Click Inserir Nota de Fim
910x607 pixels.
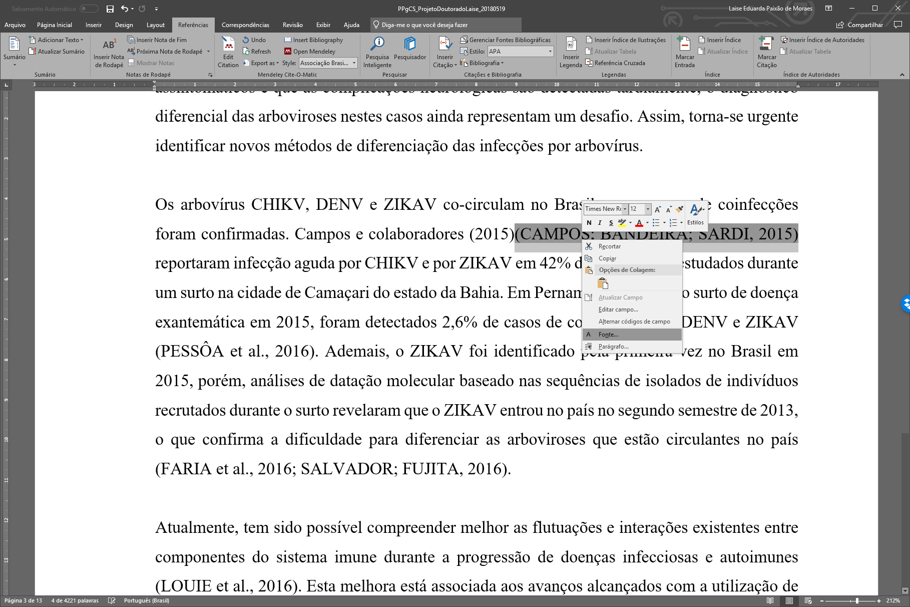point(157,40)
